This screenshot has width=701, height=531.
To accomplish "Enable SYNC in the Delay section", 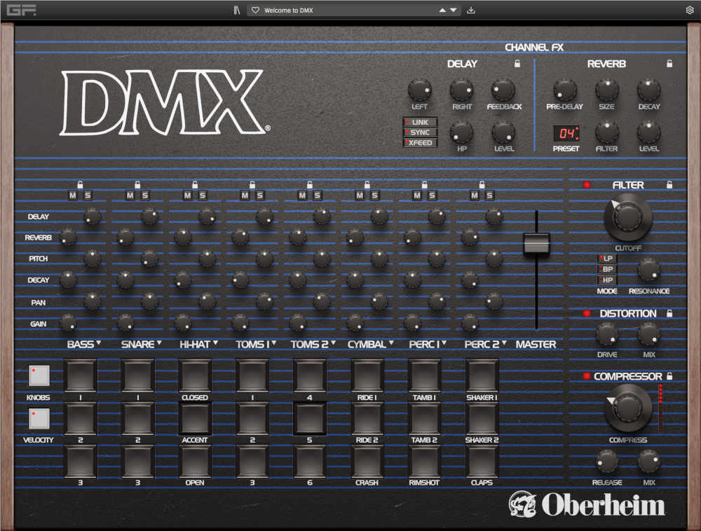I will tap(420, 132).
